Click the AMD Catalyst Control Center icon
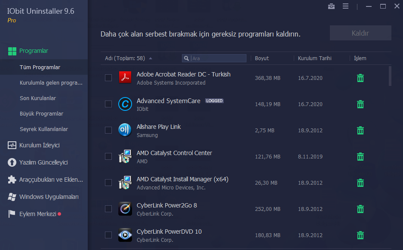Screen dimensions: 403x250 point(125,156)
